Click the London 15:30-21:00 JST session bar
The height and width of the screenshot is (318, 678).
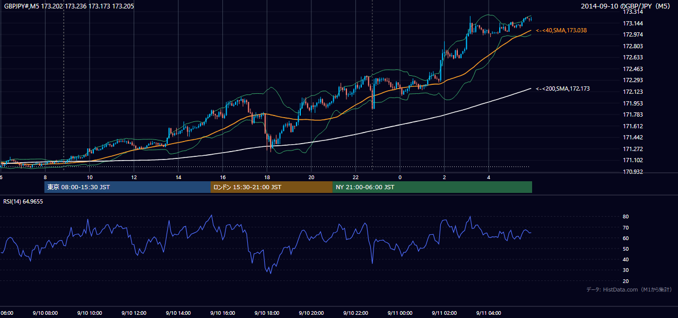pos(272,187)
